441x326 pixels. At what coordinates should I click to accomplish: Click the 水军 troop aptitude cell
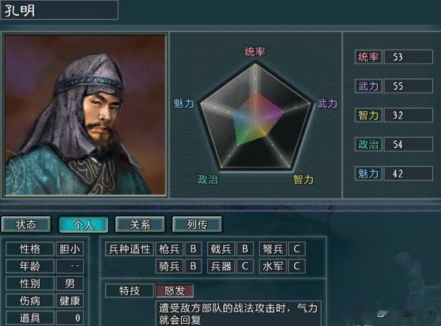pyautogui.click(x=273, y=266)
